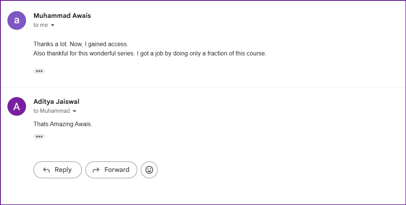406x205 pixels.
Task: Click the 'to me' recipient text
Action: 41,25
